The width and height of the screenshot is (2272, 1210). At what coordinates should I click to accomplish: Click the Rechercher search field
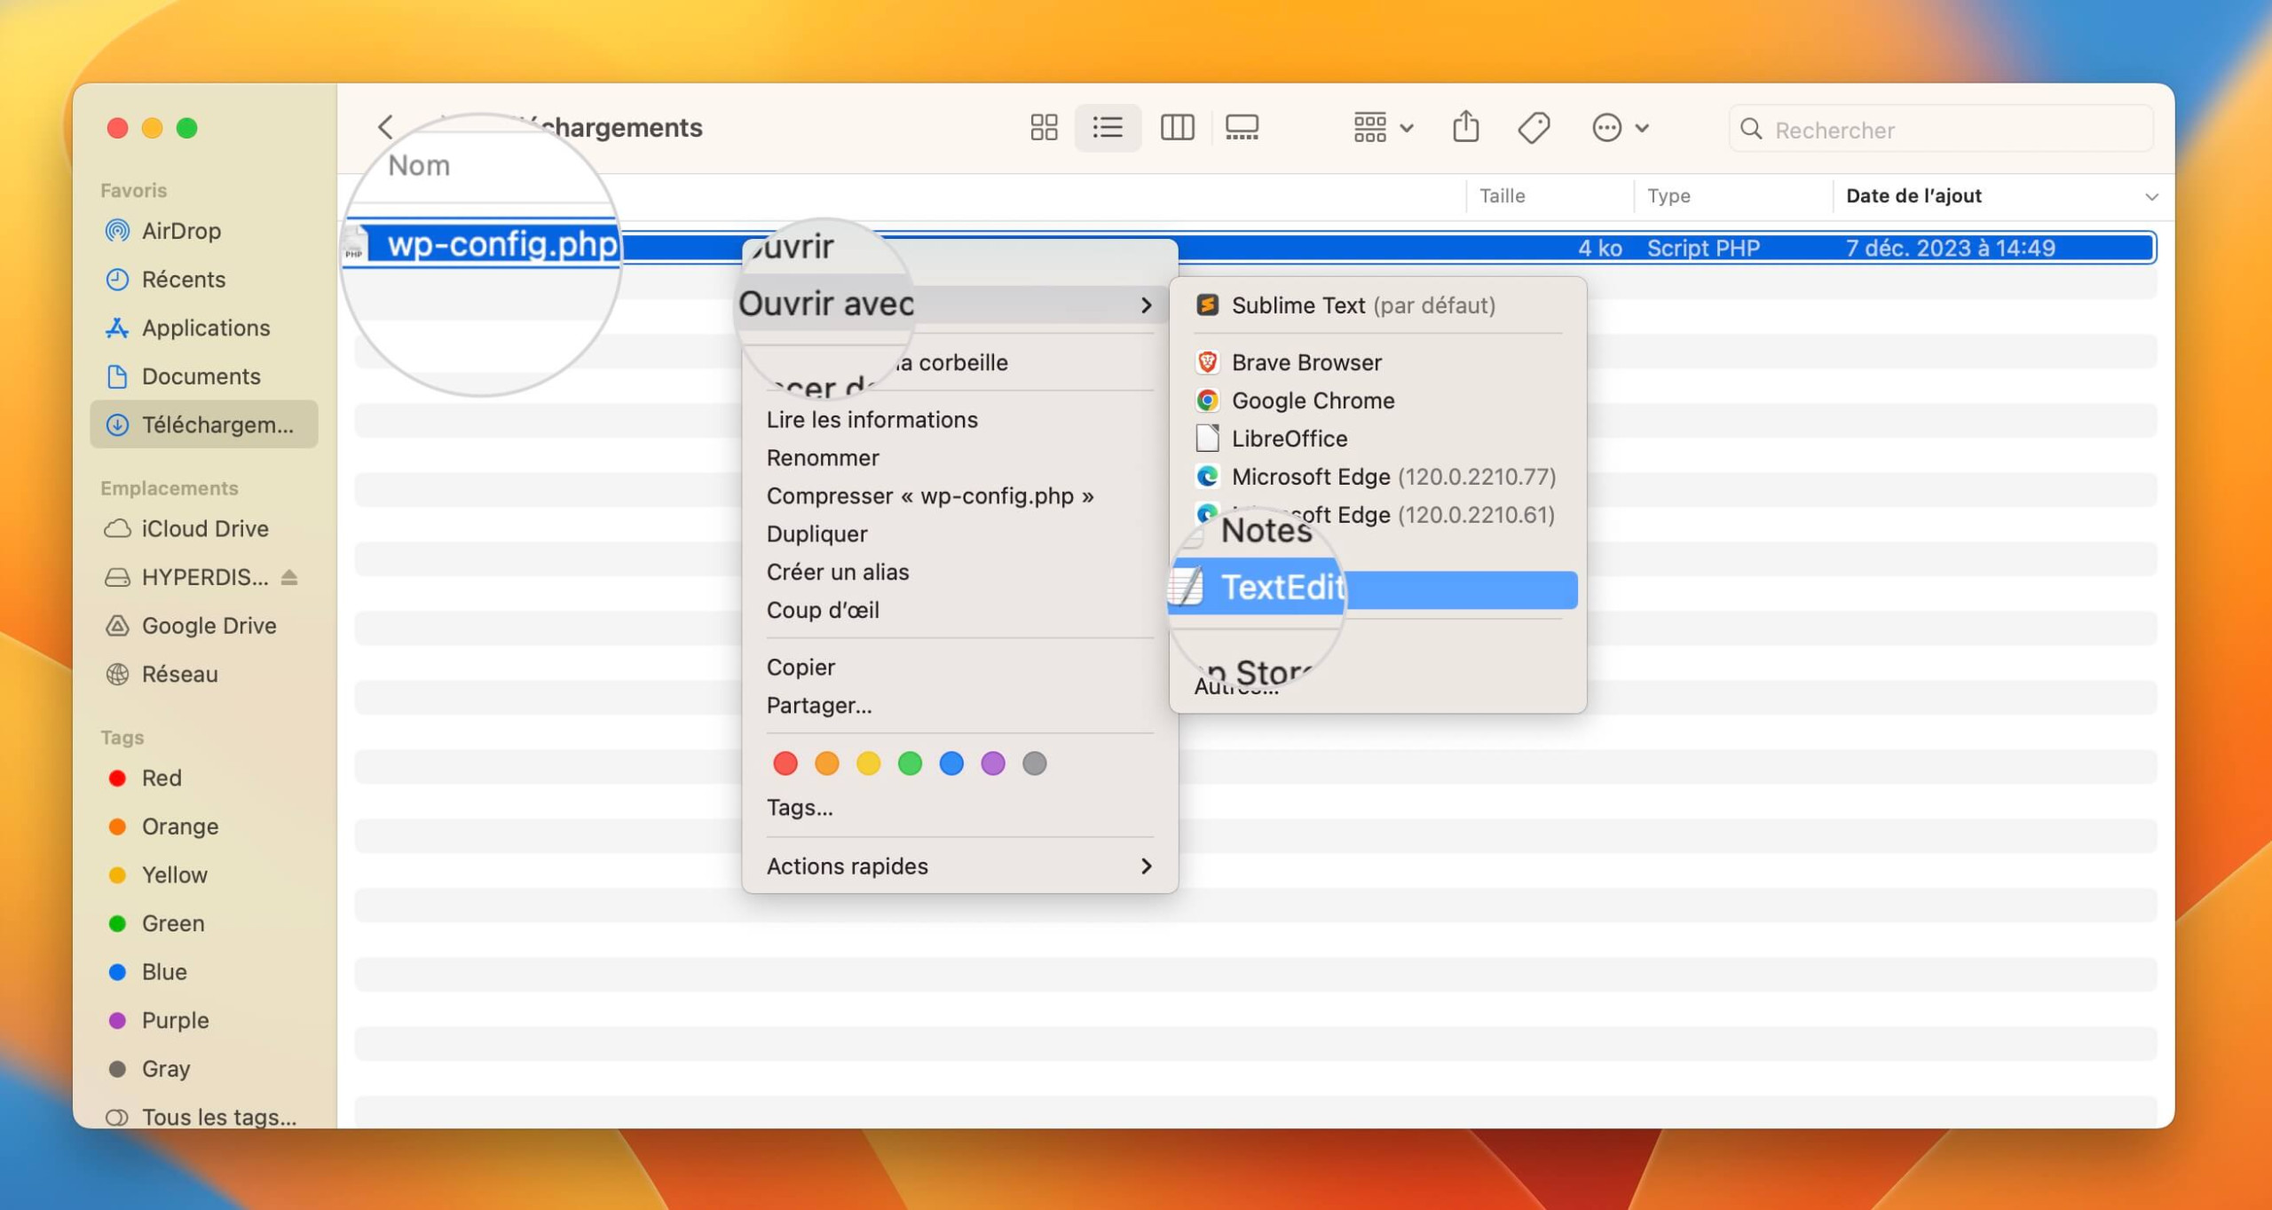point(1941,130)
